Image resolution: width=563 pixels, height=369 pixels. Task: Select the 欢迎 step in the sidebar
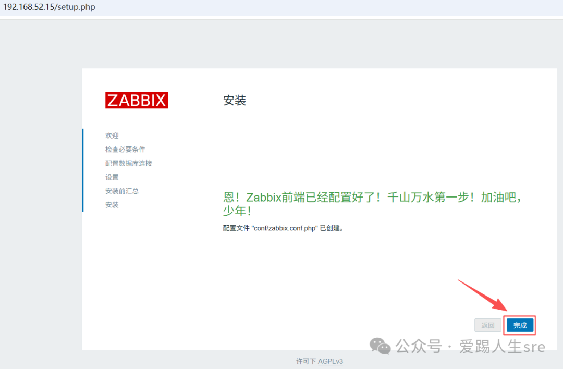112,136
